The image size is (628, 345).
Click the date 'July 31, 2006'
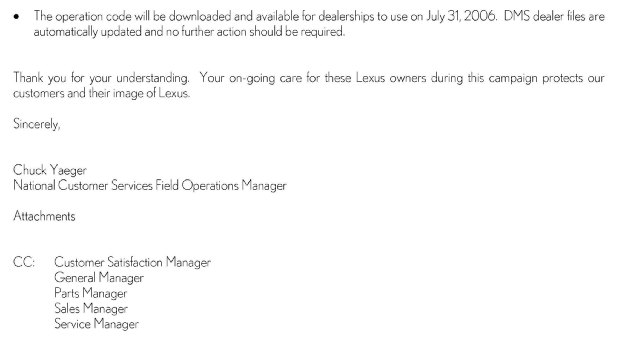tap(461, 16)
